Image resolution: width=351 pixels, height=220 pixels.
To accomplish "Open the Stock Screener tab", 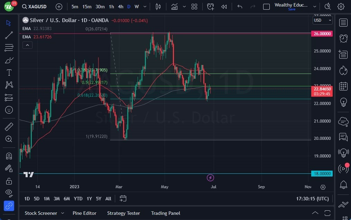I will pos(41,213).
